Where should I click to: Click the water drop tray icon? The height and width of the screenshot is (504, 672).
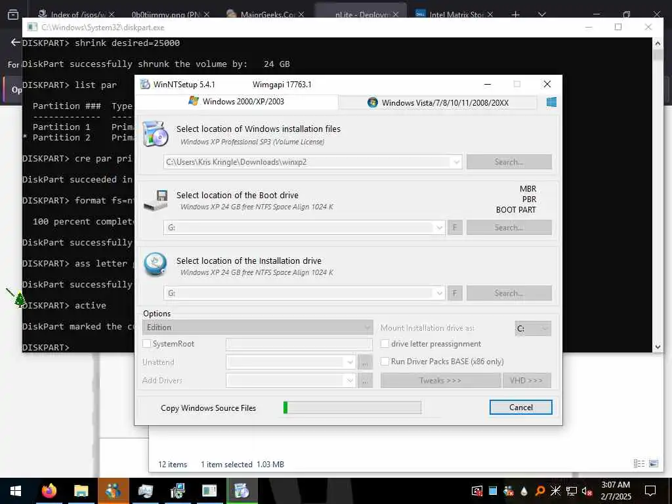[x=524, y=491]
